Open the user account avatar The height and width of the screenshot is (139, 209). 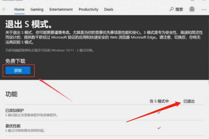[x=192, y=9]
